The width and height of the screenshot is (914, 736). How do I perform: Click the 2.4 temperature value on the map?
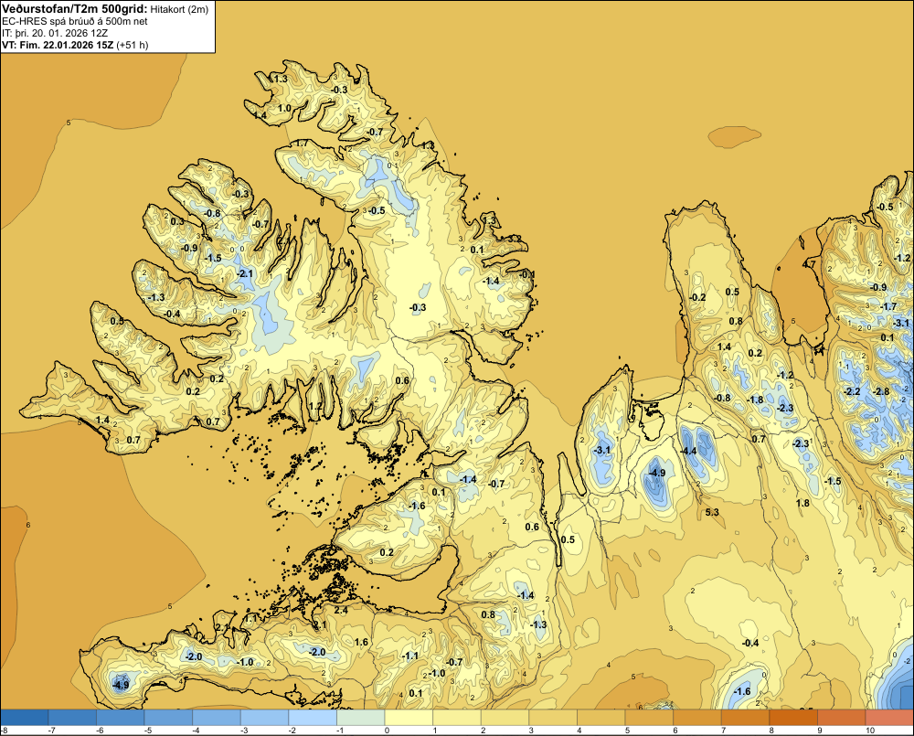coord(340,610)
